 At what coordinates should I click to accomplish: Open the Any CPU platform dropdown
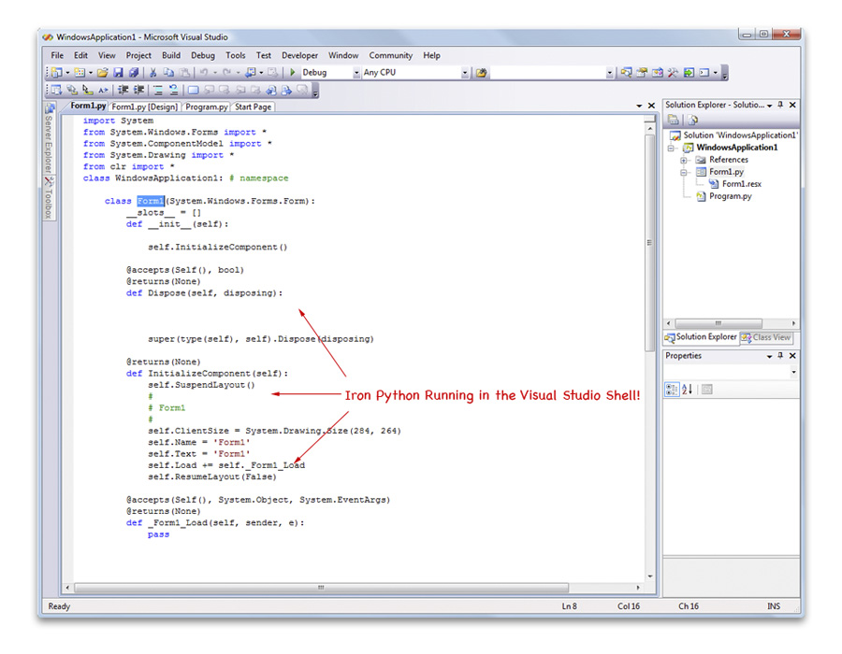465,72
